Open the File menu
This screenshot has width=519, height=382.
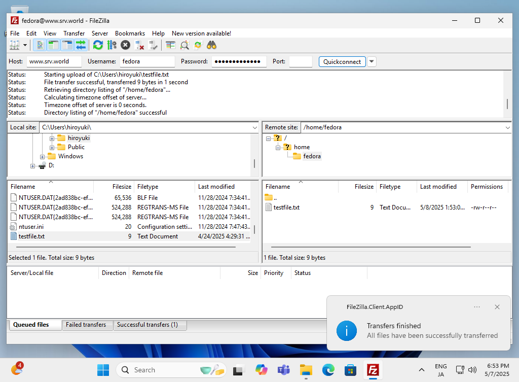(15, 33)
